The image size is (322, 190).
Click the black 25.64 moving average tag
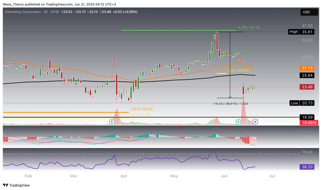click(x=307, y=75)
